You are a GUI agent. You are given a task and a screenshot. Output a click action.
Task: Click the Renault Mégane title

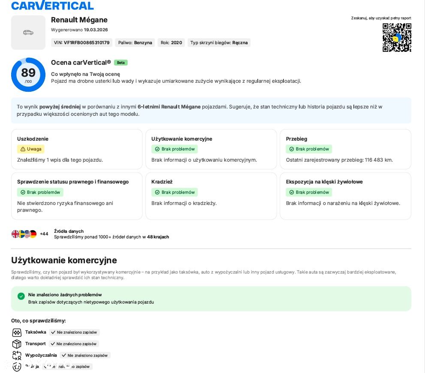[x=79, y=20]
